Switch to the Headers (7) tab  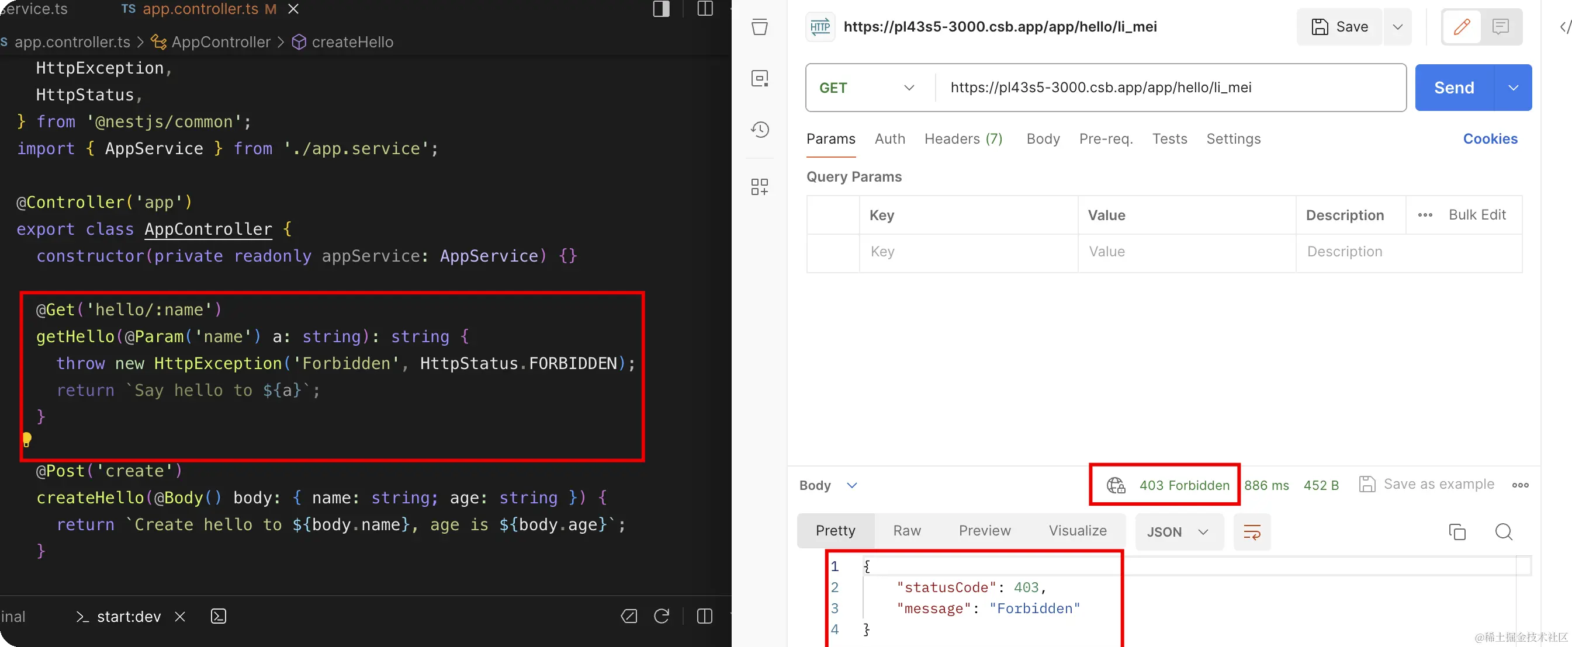pyautogui.click(x=964, y=139)
